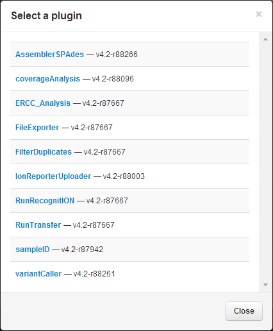
Task: Click the vertical scrollbar track
Action: pos(265,162)
